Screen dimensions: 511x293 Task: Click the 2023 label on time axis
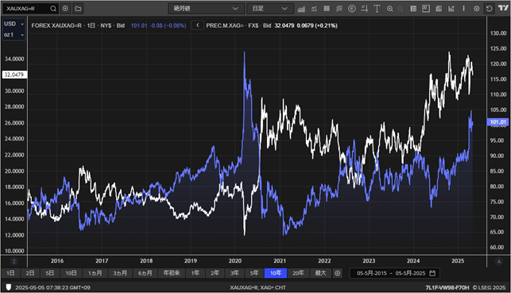(x=369, y=261)
